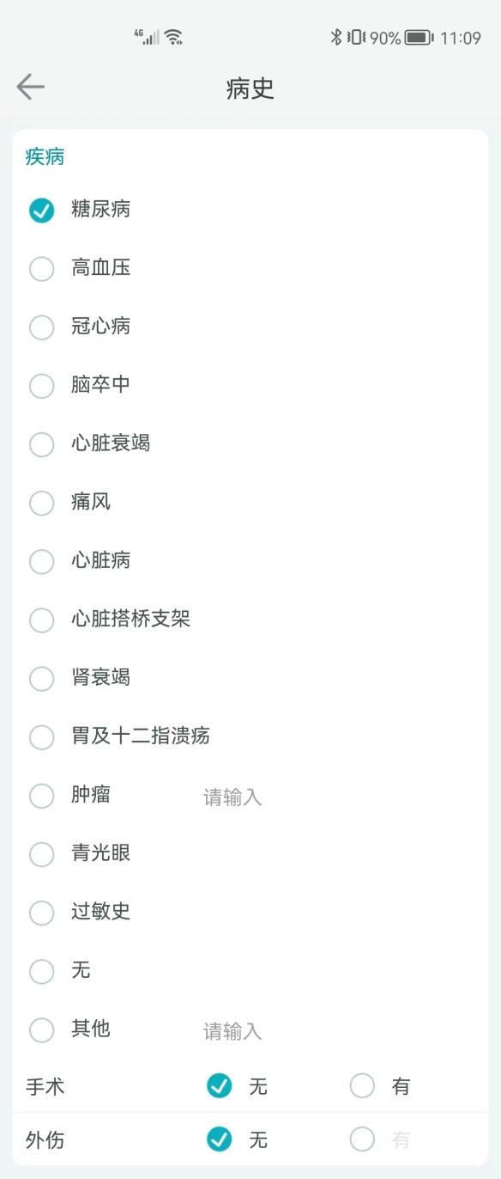Screen dimensions: 501x1179
Task: Tap the Wi-Fi signal icon
Action: [173, 36]
